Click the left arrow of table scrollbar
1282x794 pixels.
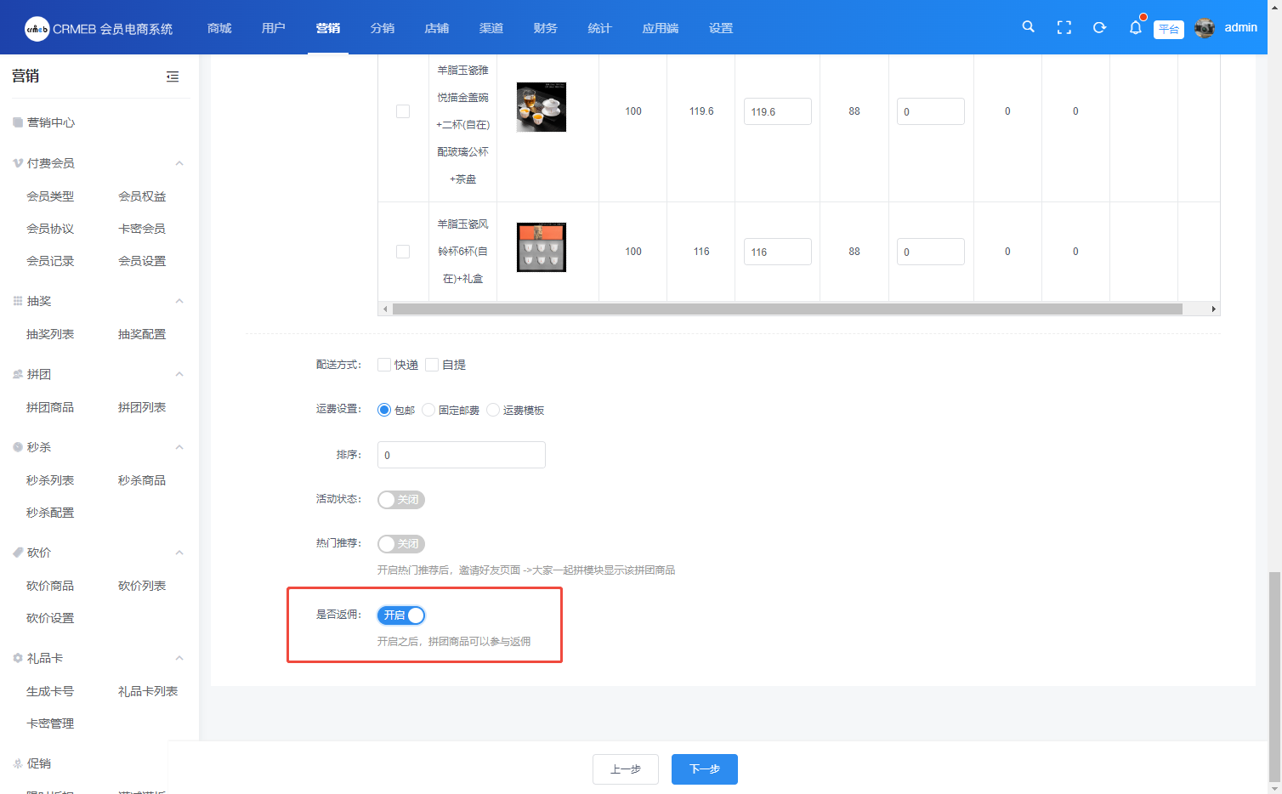(x=385, y=309)
